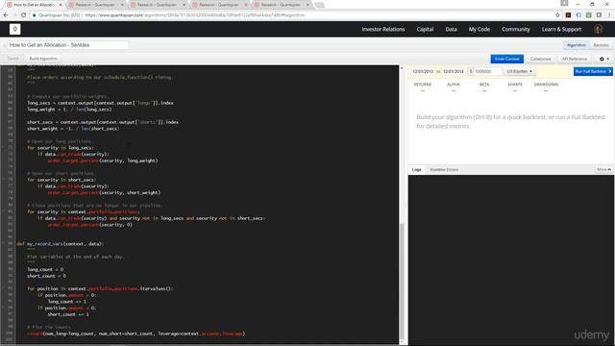Click the 'for security in long_secs:' line
The image size is (615, 346).
(x=61, y=147)
